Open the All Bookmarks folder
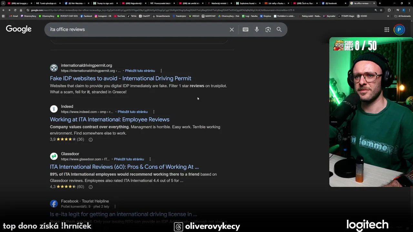 [403, 16]
